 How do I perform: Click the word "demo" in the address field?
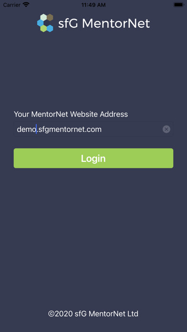coord(26,129)
